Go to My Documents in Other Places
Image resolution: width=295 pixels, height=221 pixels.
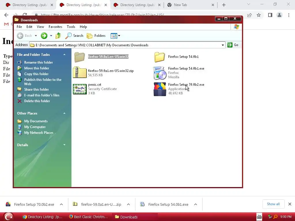(36, 121)
